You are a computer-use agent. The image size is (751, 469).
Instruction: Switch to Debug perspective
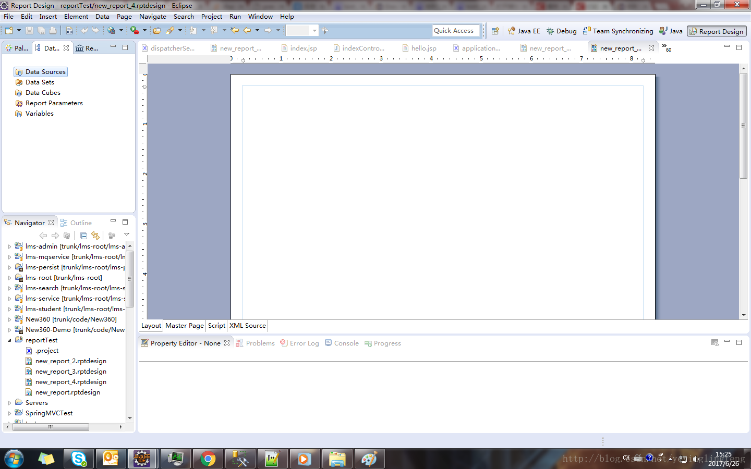pyautogui.click(x=562, y=31)
